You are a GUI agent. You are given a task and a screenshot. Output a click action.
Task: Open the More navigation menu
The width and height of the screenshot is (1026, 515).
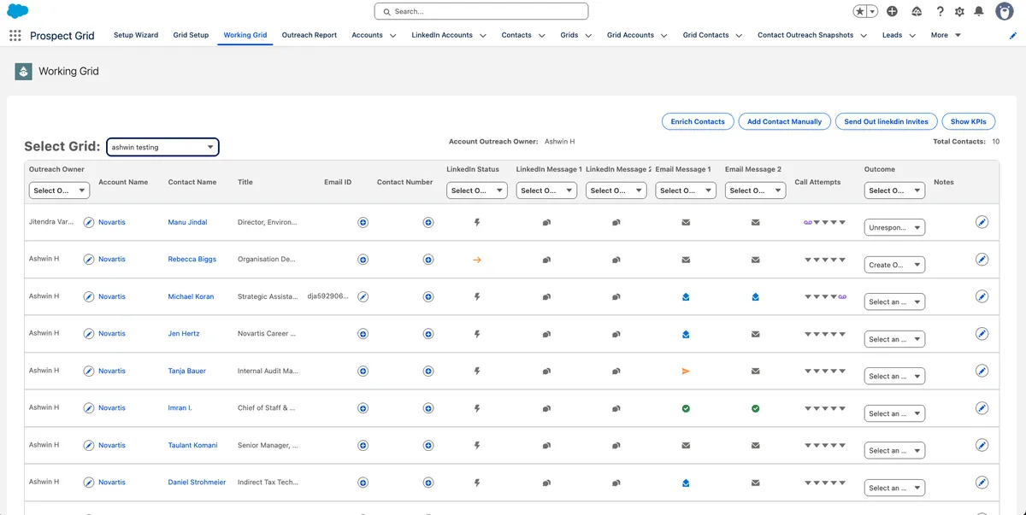pos(946,35)
